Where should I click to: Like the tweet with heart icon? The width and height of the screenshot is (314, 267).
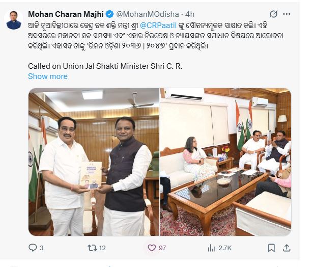point(152,248)
